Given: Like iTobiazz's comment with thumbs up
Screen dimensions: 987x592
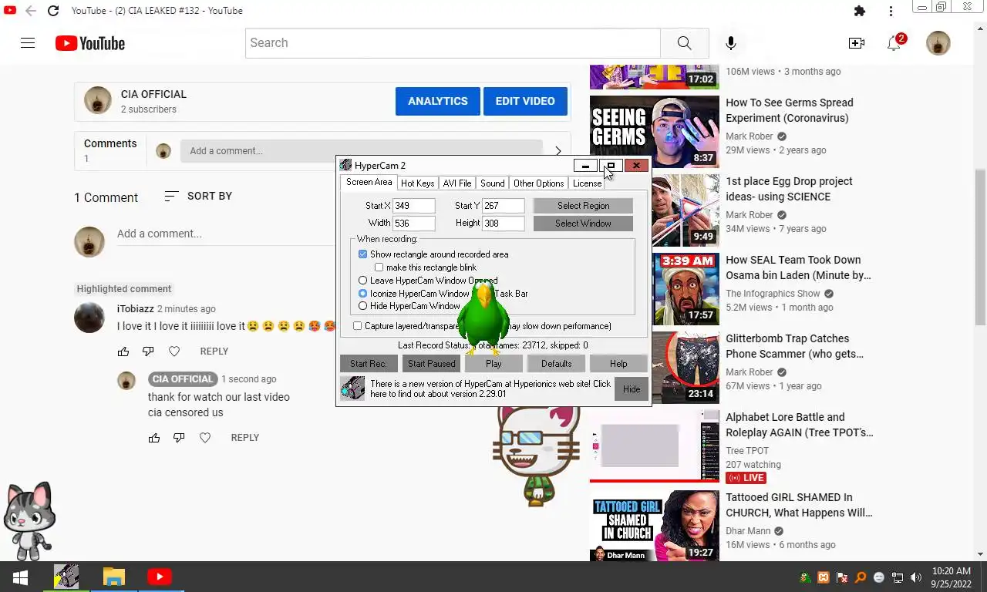Looking at the screenshot, I should click(123, 351).
